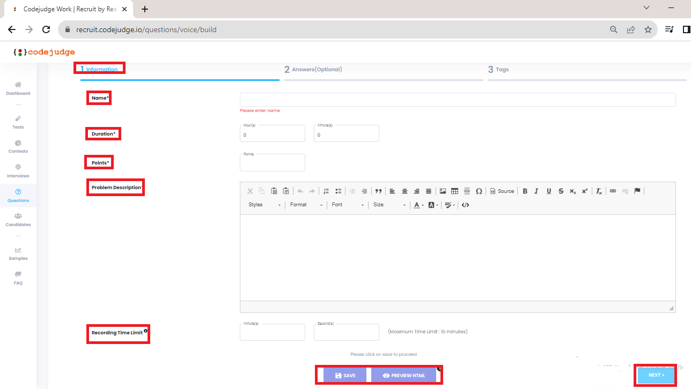Justify the text alignment

tap(429, 191)
